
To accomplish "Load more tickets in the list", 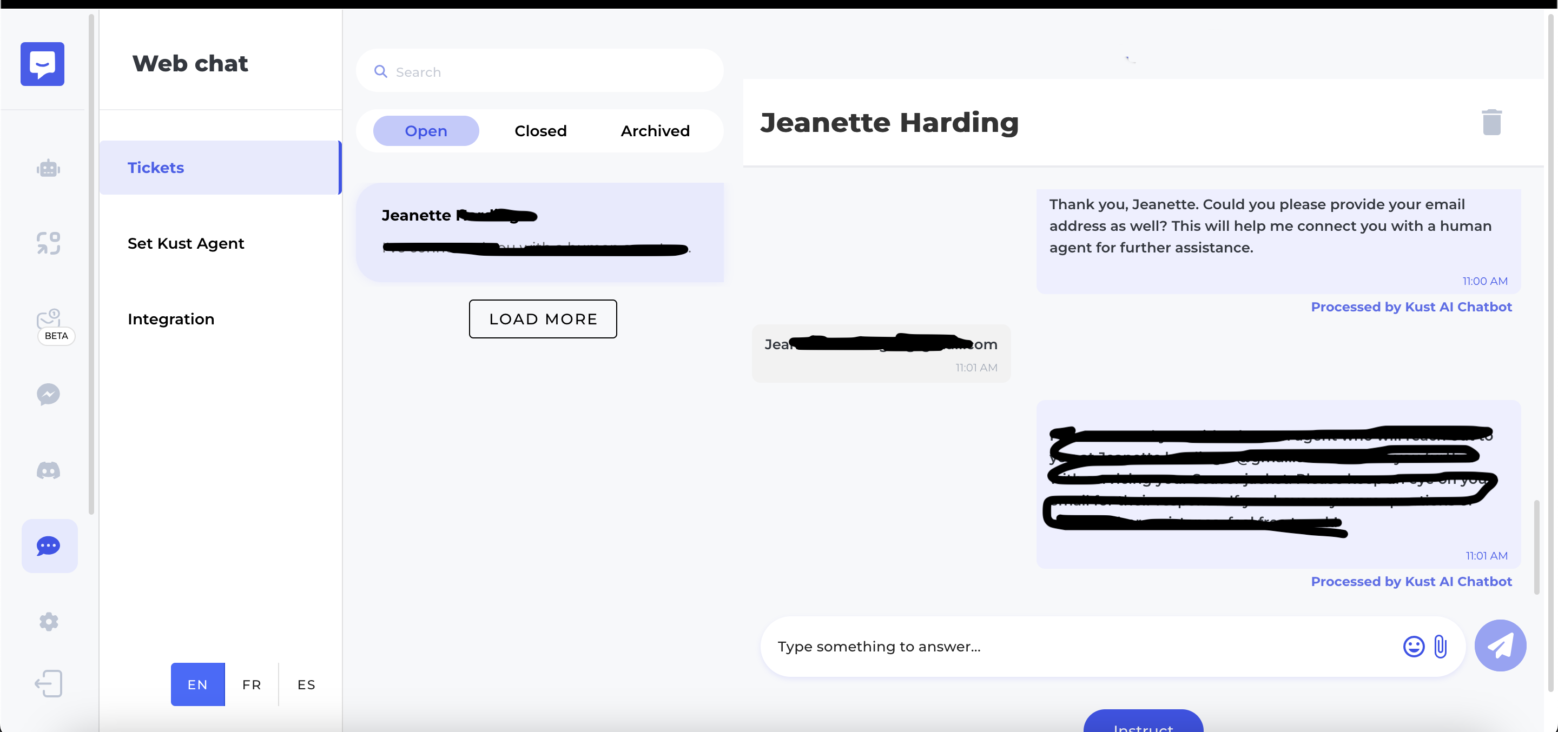I will [543, 318].
